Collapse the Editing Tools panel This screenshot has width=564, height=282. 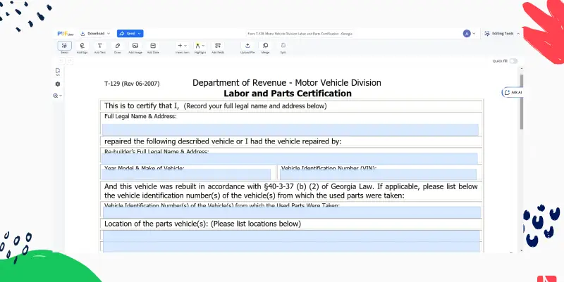(518, 34)
